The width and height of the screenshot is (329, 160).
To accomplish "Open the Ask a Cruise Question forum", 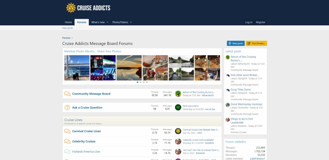I will coord(87,108).
